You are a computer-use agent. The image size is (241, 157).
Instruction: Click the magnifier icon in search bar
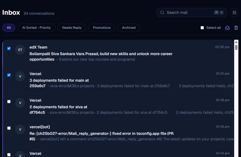162,13
